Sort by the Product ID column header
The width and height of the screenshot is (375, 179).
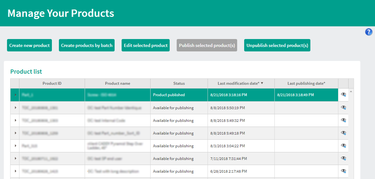coord(52,83)
